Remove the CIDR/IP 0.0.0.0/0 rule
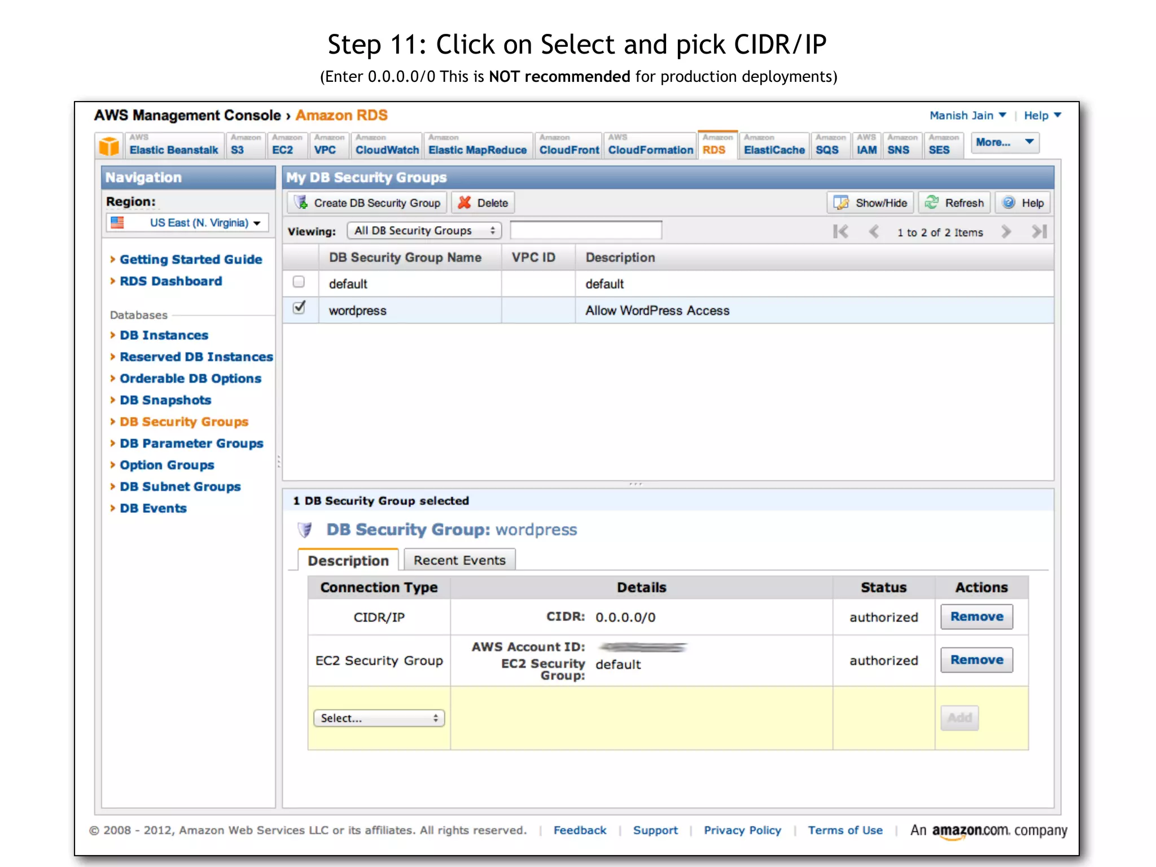 coord(977,616)
